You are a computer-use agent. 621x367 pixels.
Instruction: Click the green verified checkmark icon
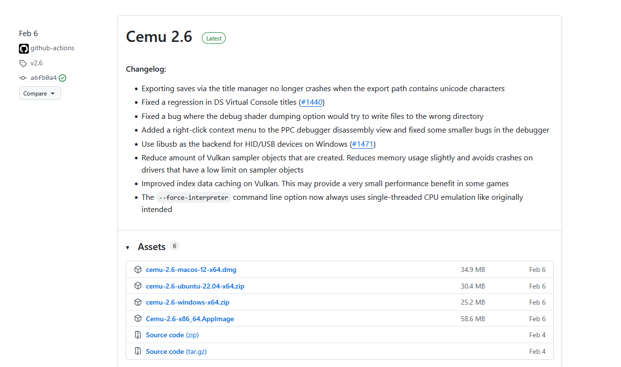click(x=63, y=78)
